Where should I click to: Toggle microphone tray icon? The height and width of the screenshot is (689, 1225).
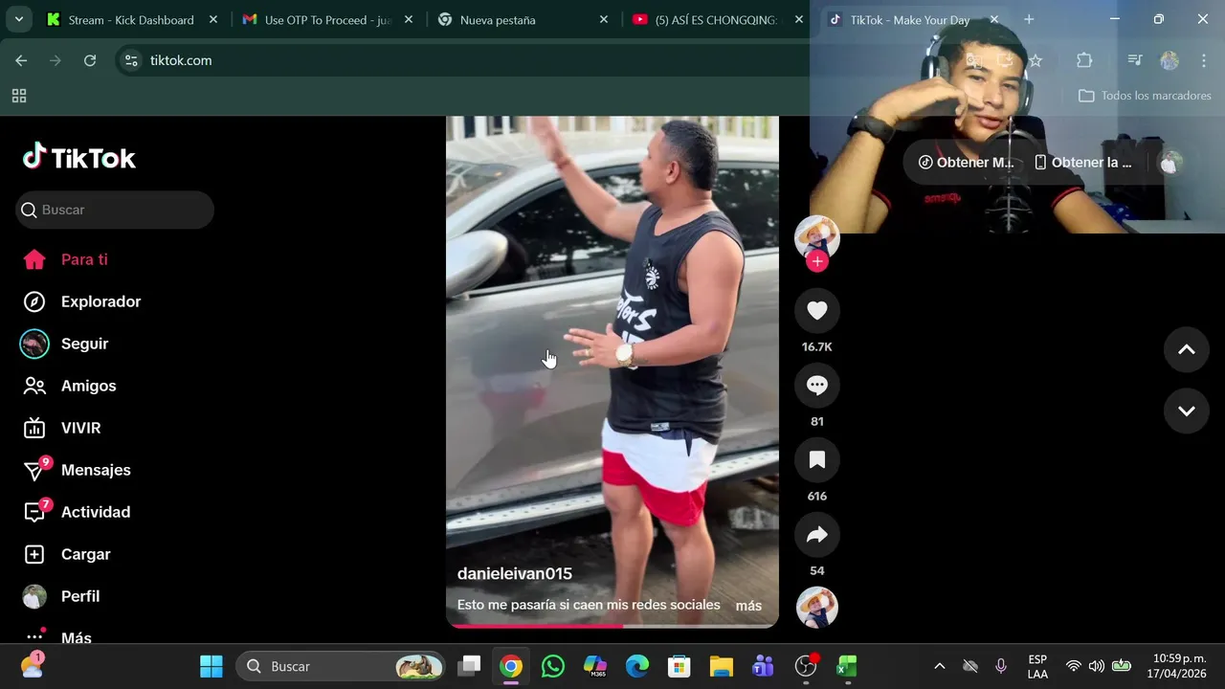coord(1001,666)
